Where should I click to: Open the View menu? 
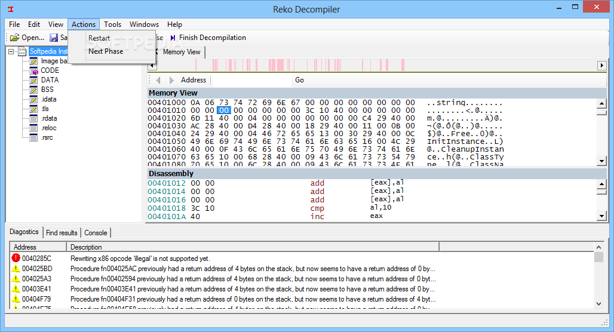click(56, 24)
